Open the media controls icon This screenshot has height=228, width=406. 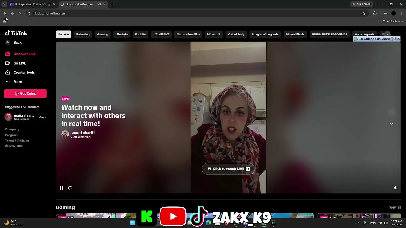point(386,13)
